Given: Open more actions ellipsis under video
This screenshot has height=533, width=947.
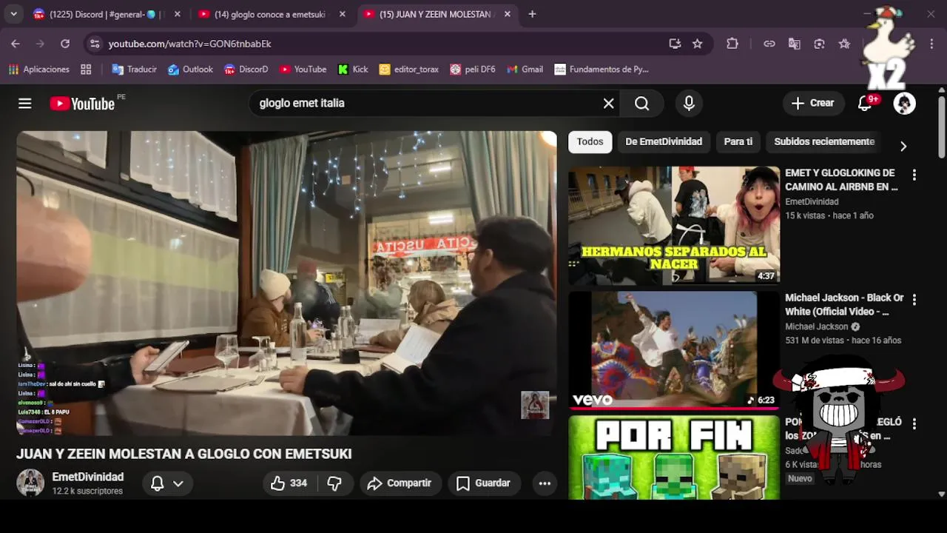Looking at the screenshot, I should tap(545, 483).
